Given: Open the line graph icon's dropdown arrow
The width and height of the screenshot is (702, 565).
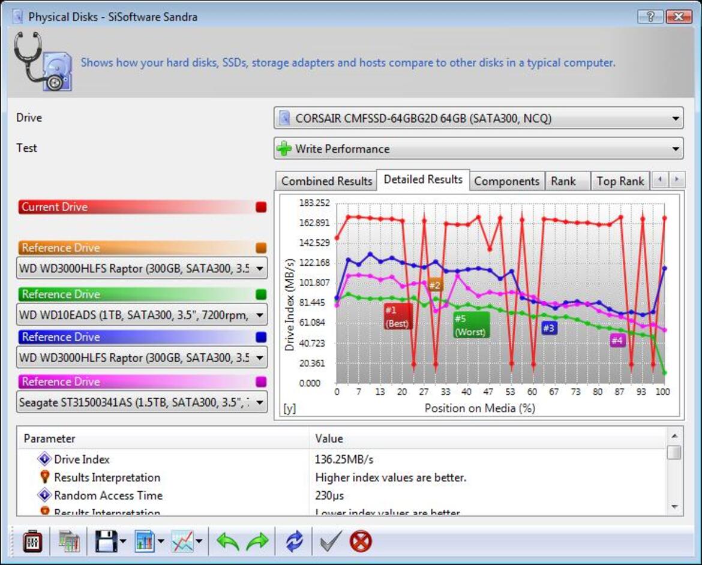Looking at the screenshot, I should [199, 542].
